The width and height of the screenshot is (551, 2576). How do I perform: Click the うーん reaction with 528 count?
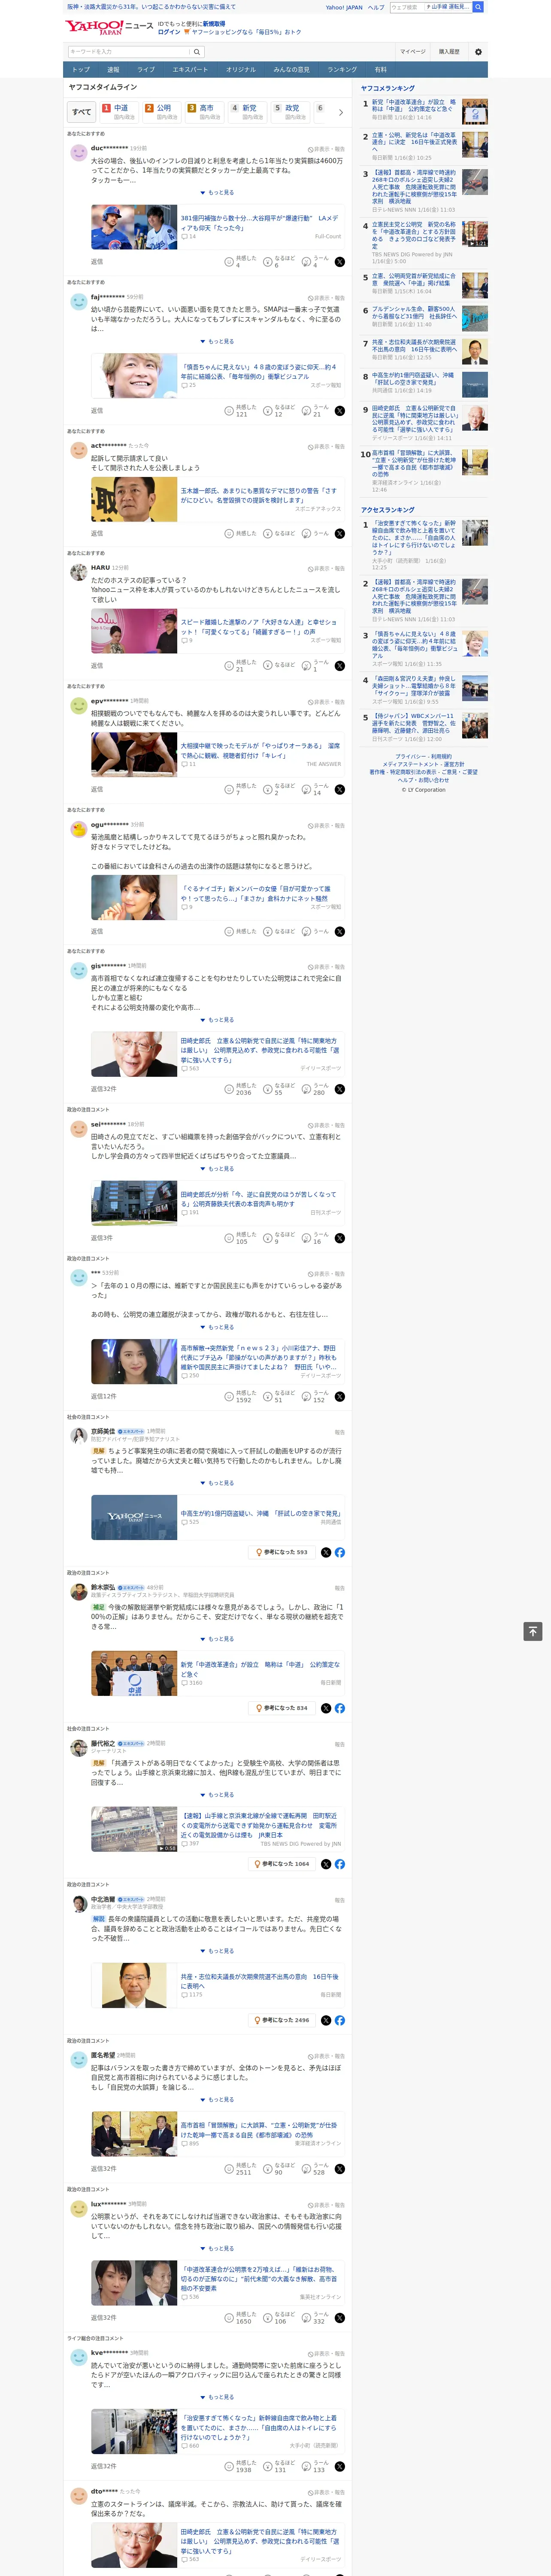click(x=314, y=2169)
